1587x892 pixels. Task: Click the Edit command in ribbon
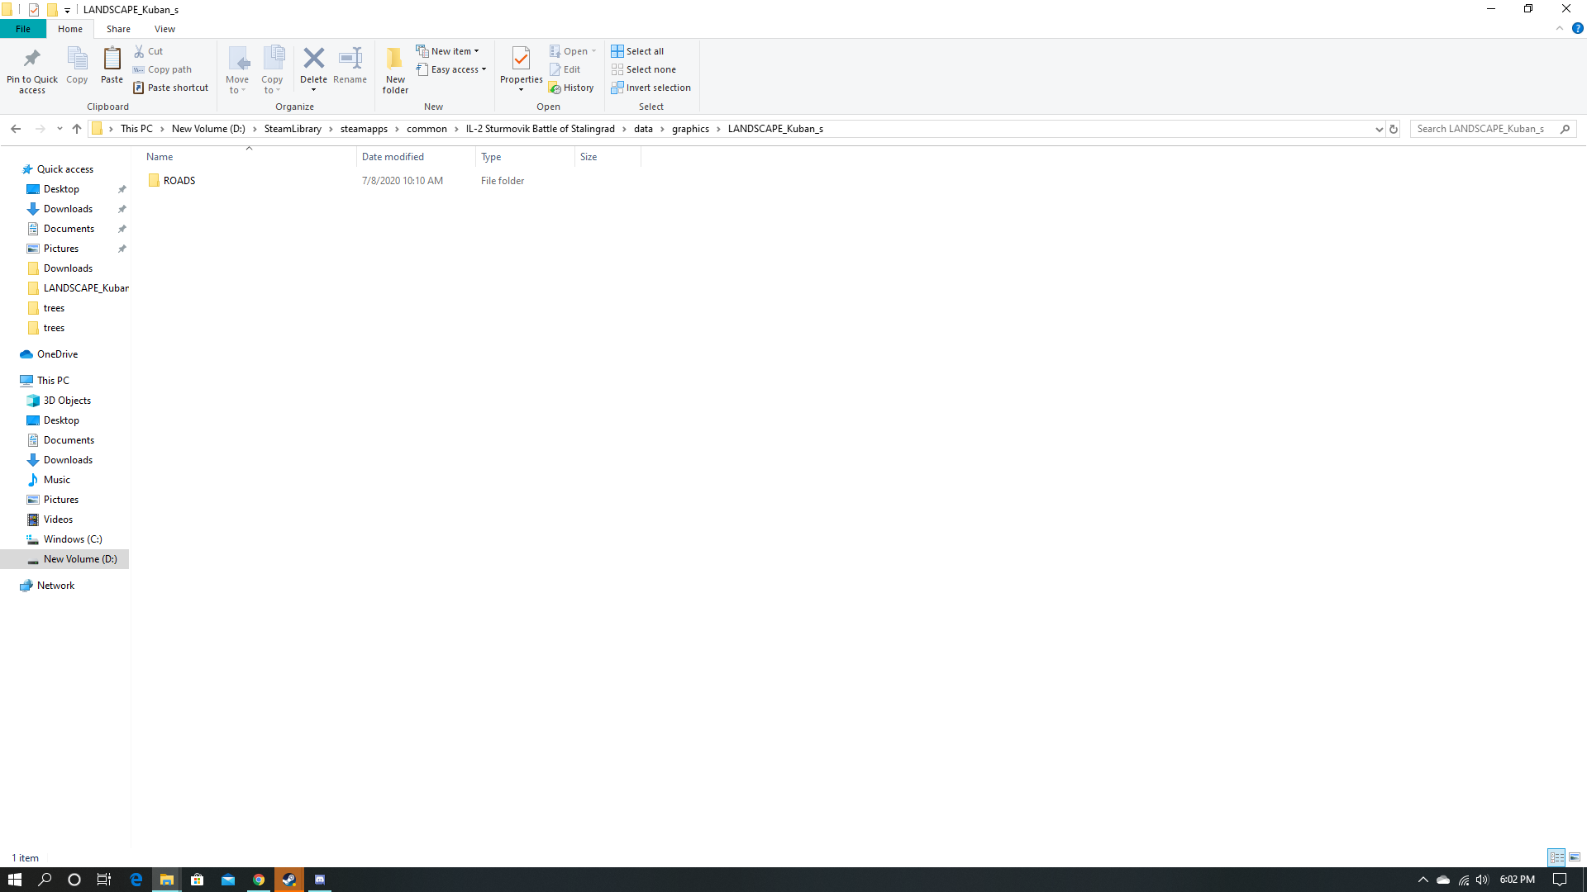click(x=565, y=69)
